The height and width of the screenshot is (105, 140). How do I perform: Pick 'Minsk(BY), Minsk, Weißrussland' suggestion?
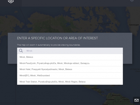pos(70,75)
